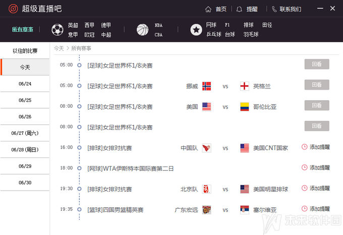
Task: Filter by 中超 league
Action: coord(106,35)
